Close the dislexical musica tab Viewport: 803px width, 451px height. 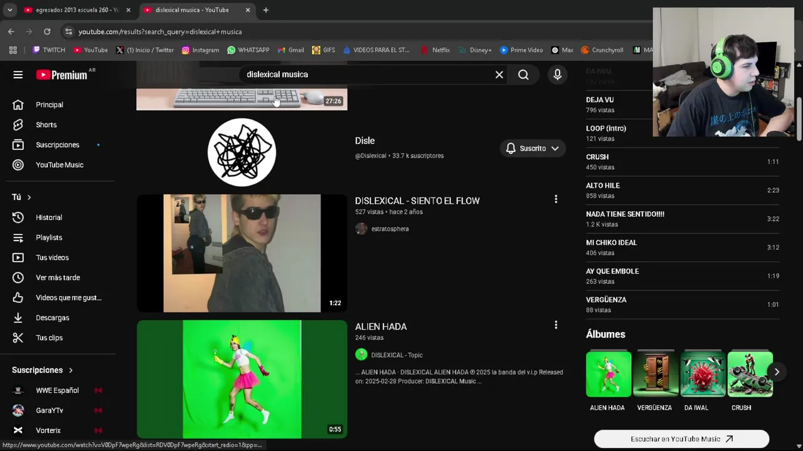[x=248, y=10]
